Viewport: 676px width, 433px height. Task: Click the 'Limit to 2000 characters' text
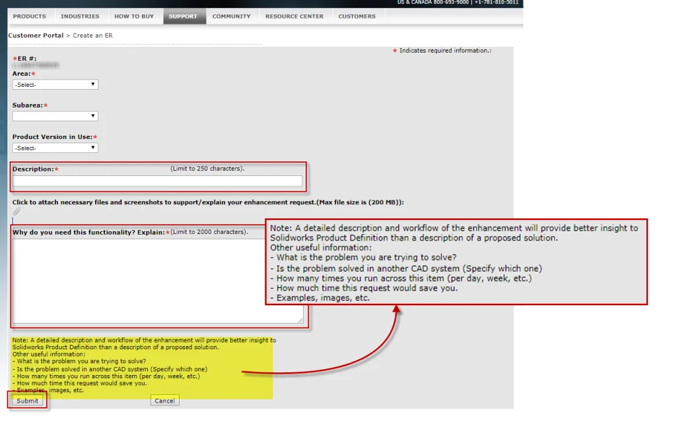209,231
